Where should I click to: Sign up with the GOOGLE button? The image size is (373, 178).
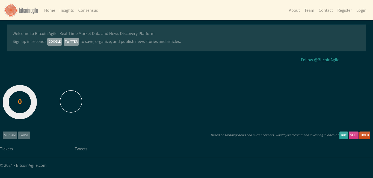[55, 42]
